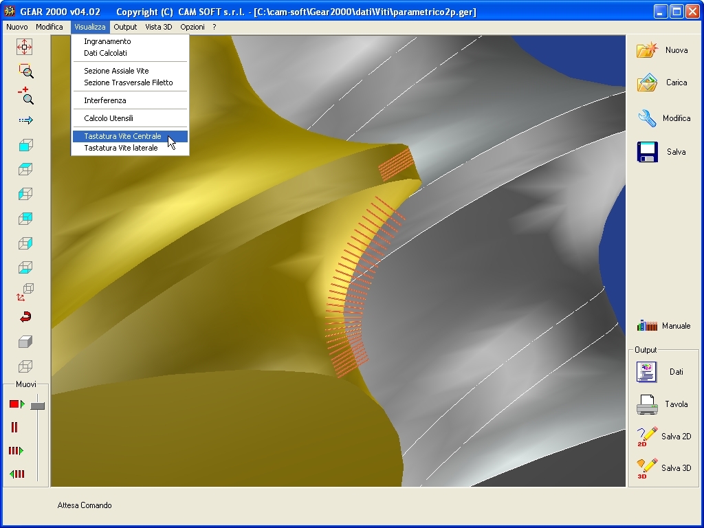This screenshot has width=704, height=528.
Task: Click the Salva floppy disk button
Action: pos(662,152)
